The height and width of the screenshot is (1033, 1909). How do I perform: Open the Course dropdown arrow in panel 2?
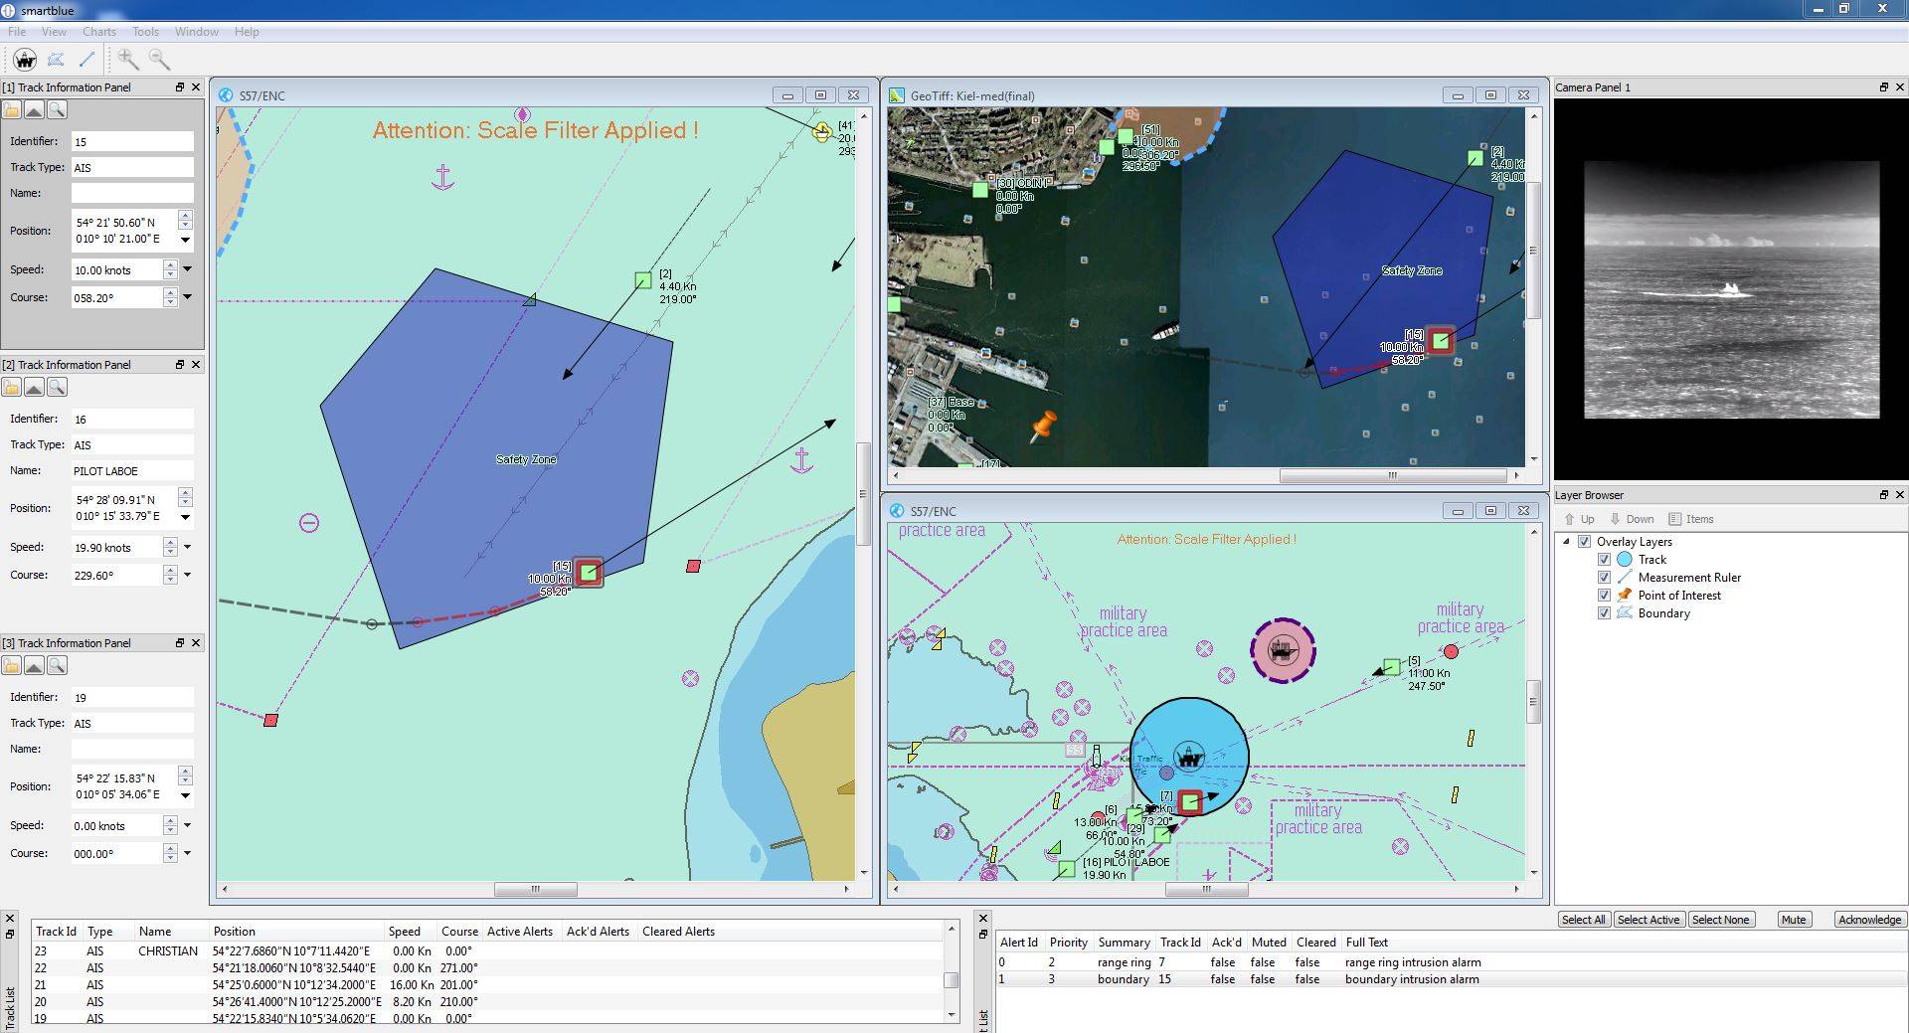pyautogui.click(x=187, y=575)
